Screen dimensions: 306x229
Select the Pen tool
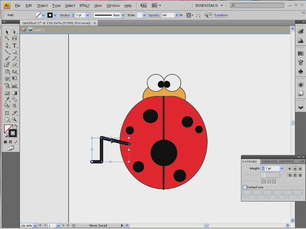[7, 45]
